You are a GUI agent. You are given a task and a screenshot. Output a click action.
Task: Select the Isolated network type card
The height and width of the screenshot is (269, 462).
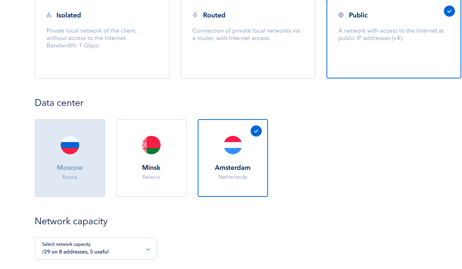102,56
